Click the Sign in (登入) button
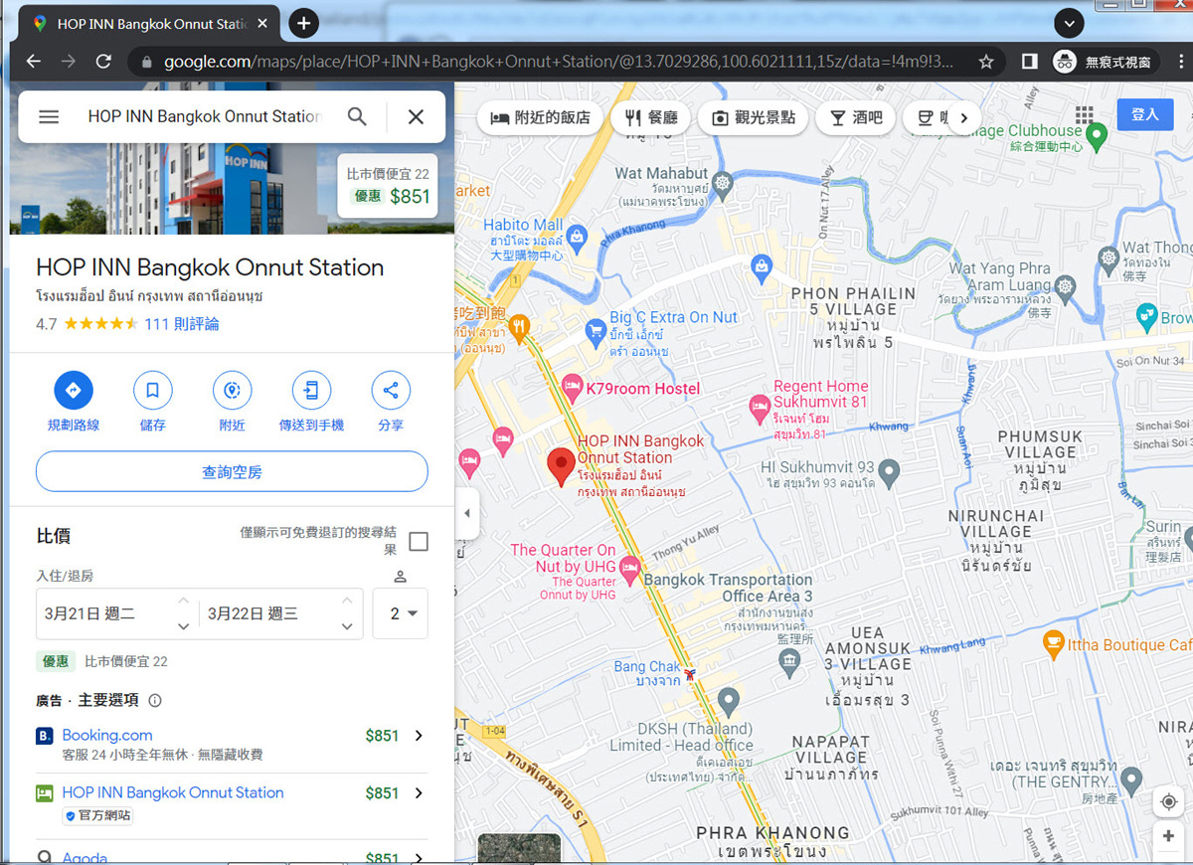The image size is (1193, 865). click(1145, 114)
